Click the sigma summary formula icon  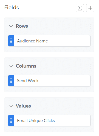(80, 8)
